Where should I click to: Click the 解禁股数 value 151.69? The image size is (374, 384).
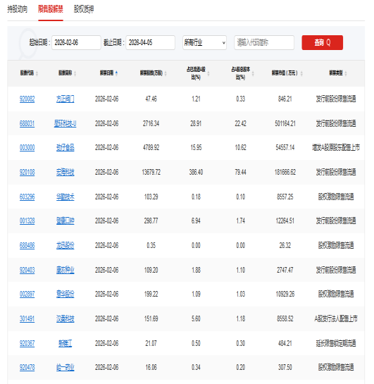click(151, 318)
